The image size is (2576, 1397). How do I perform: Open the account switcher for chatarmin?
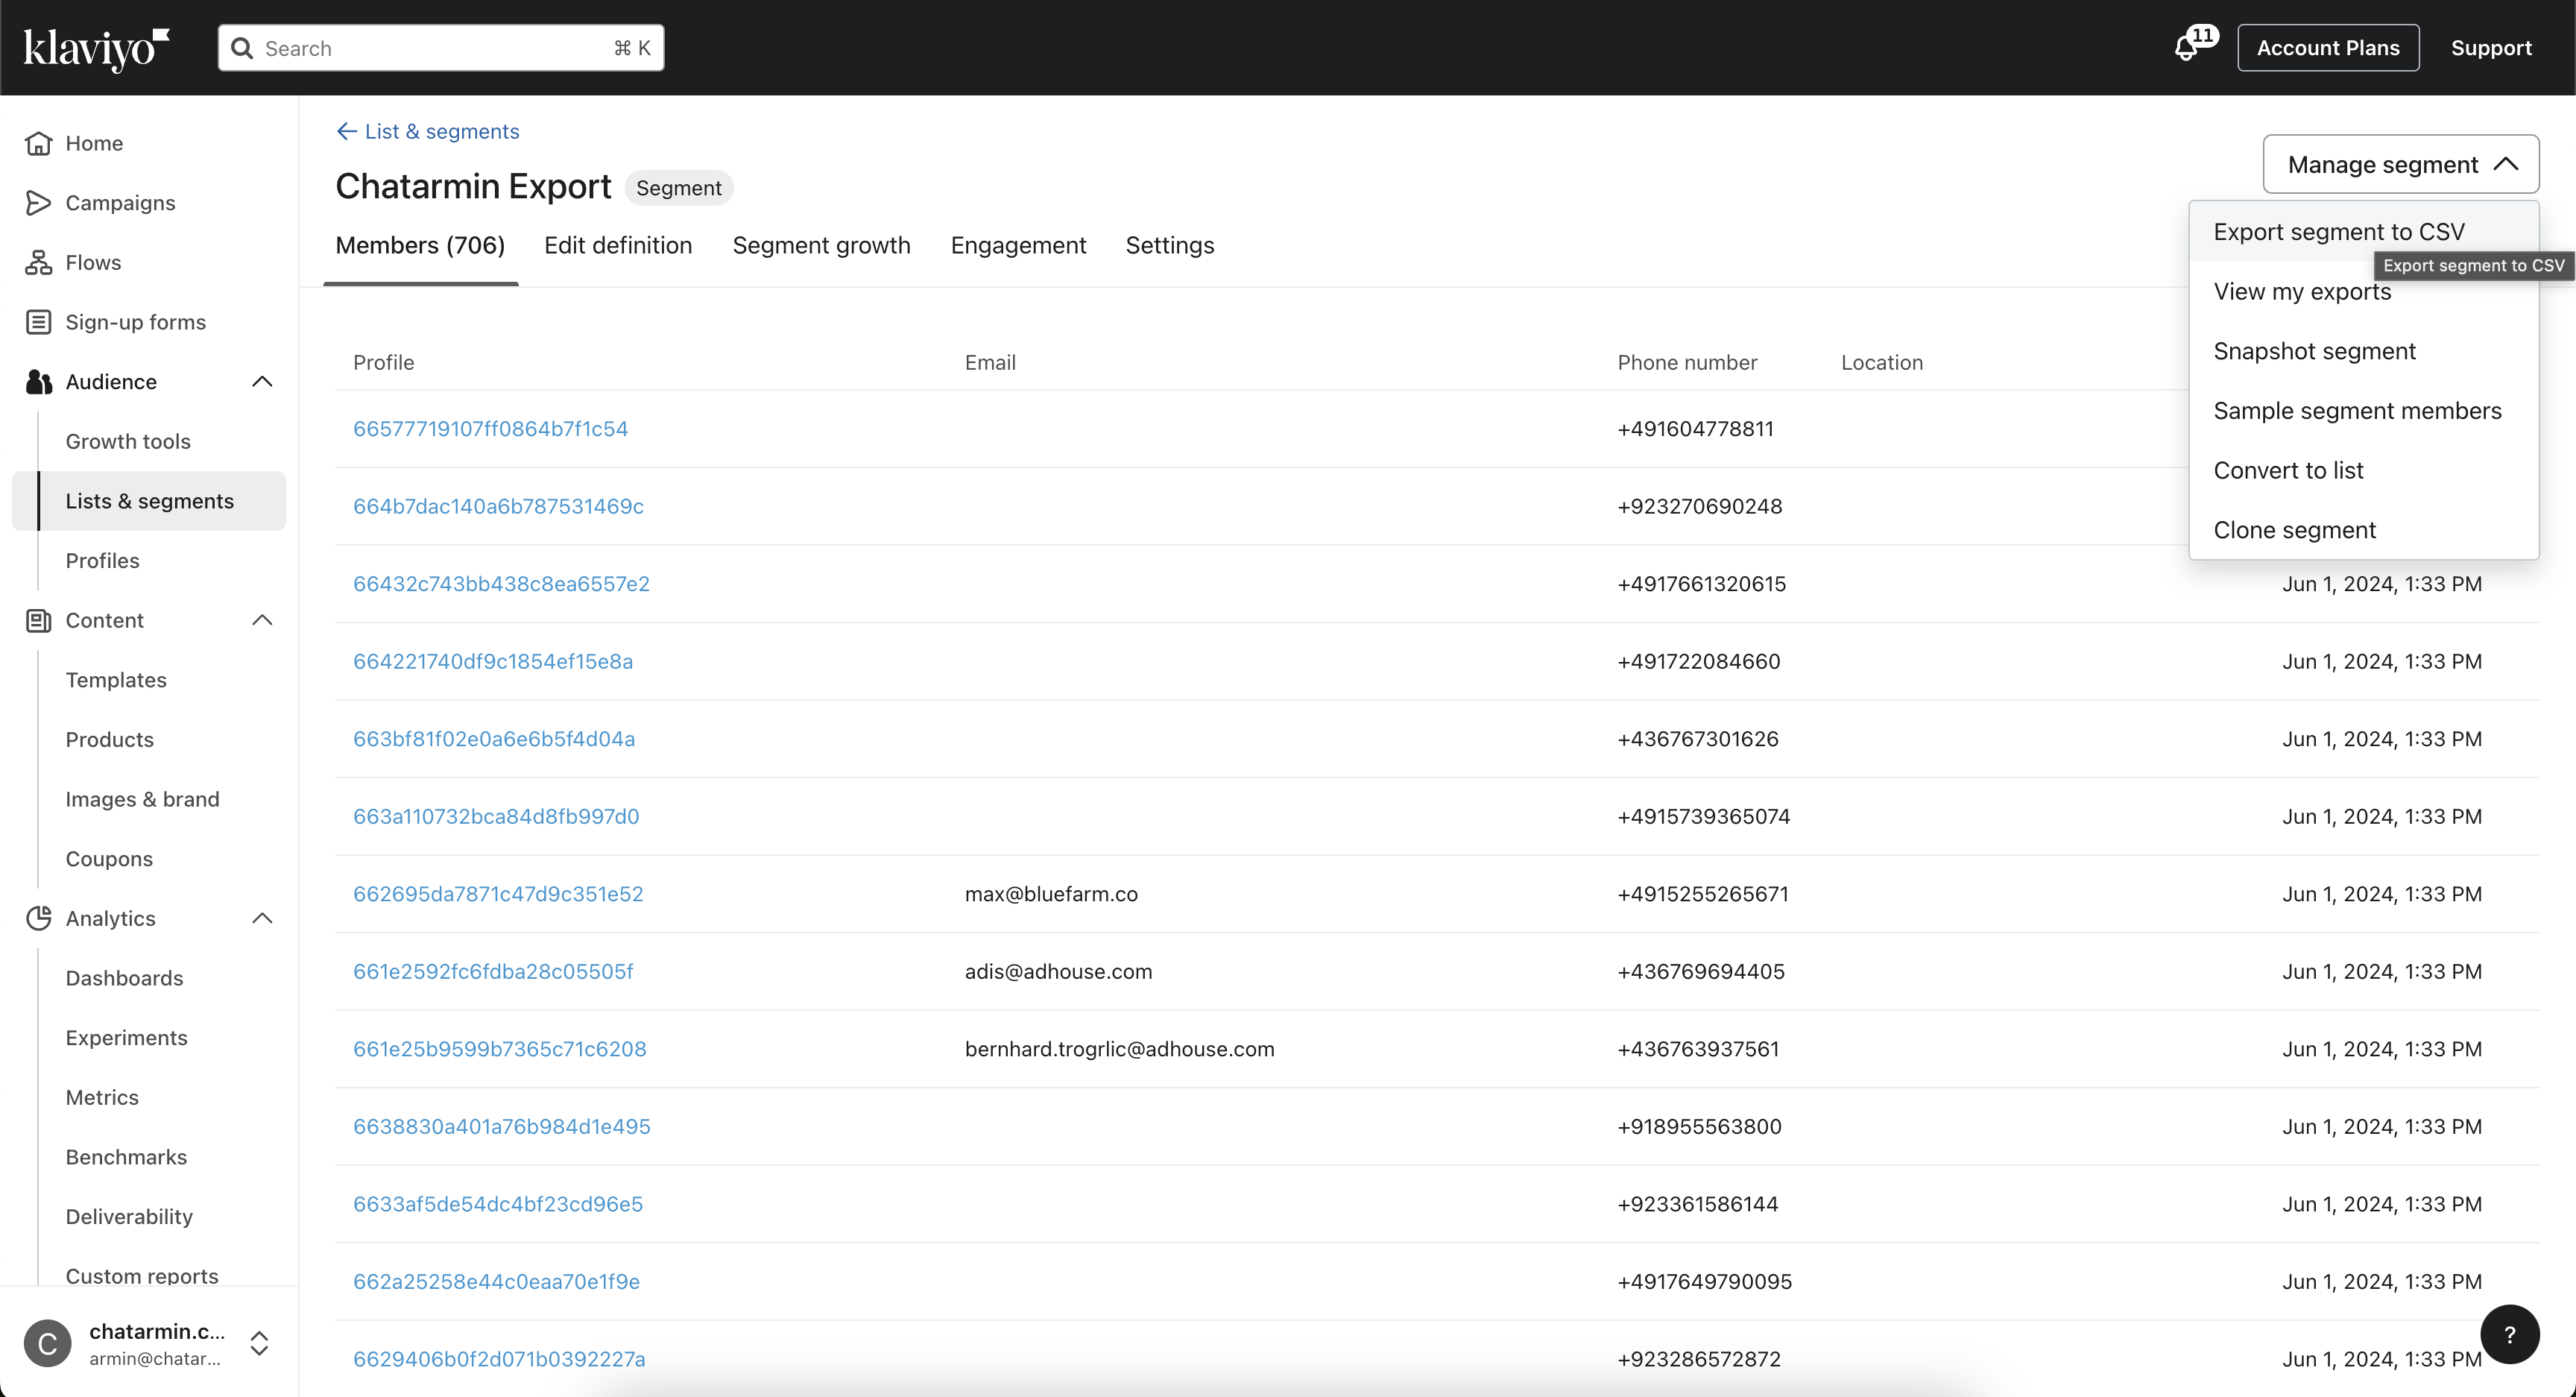[x=259, y=1343]
